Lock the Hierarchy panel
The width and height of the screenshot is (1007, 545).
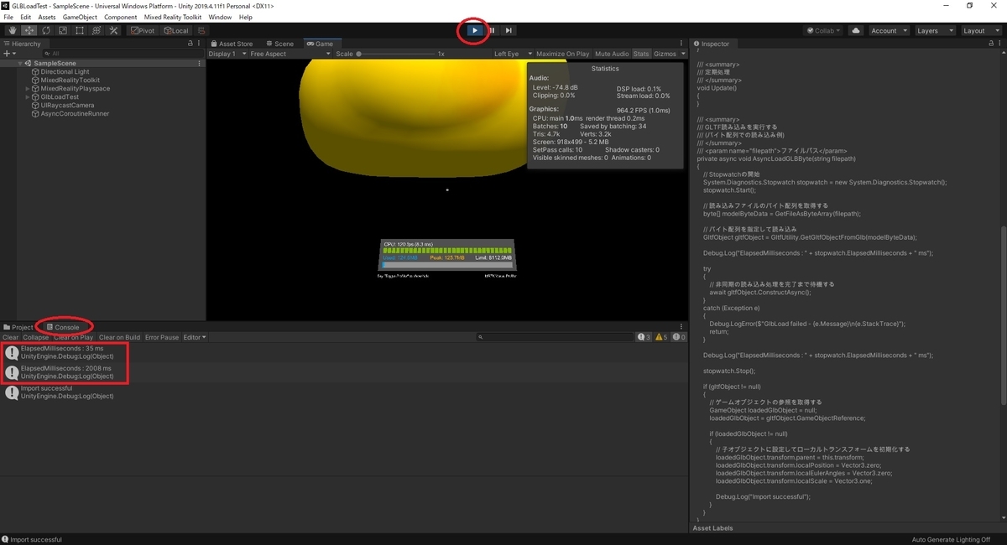pos(190,44)
